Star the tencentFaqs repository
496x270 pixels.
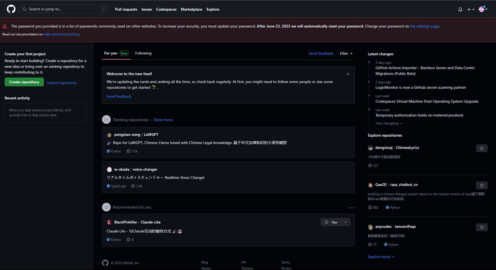482,227
